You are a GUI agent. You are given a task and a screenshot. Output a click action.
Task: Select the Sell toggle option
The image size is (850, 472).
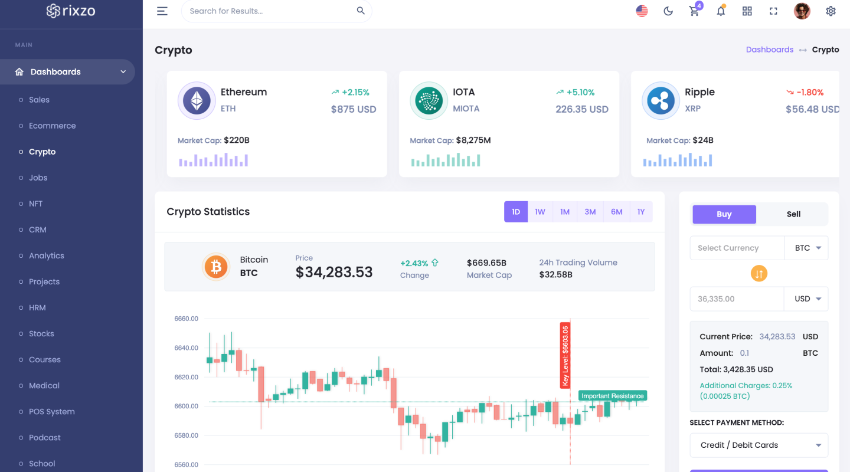tap(793, 214)
